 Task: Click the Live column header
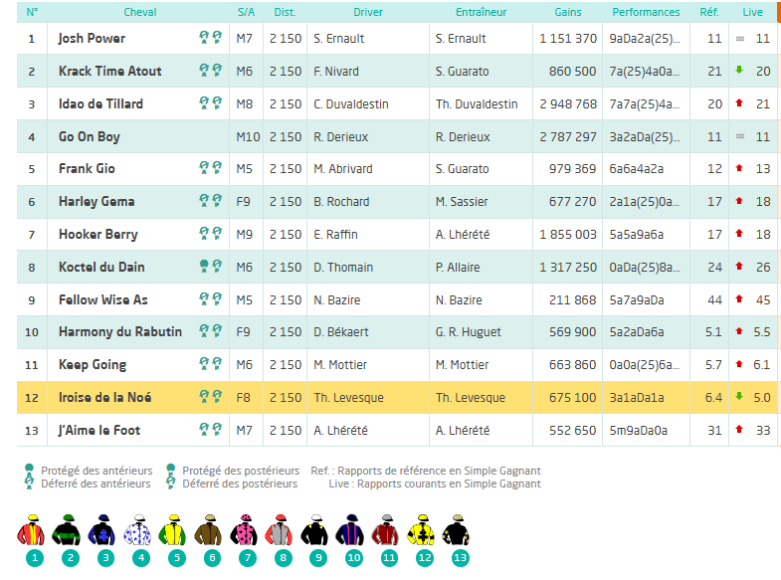[x=752, y=12]
